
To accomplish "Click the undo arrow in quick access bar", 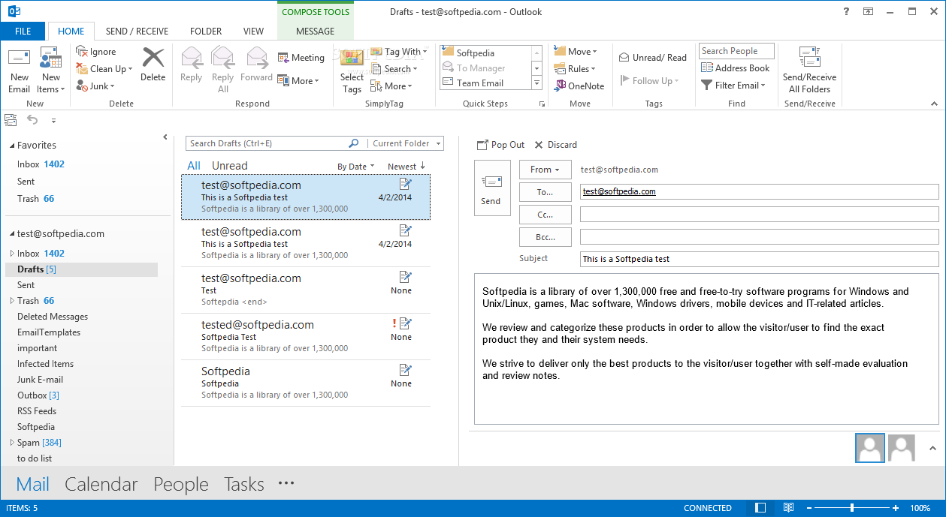I will [x=32, y=120].
